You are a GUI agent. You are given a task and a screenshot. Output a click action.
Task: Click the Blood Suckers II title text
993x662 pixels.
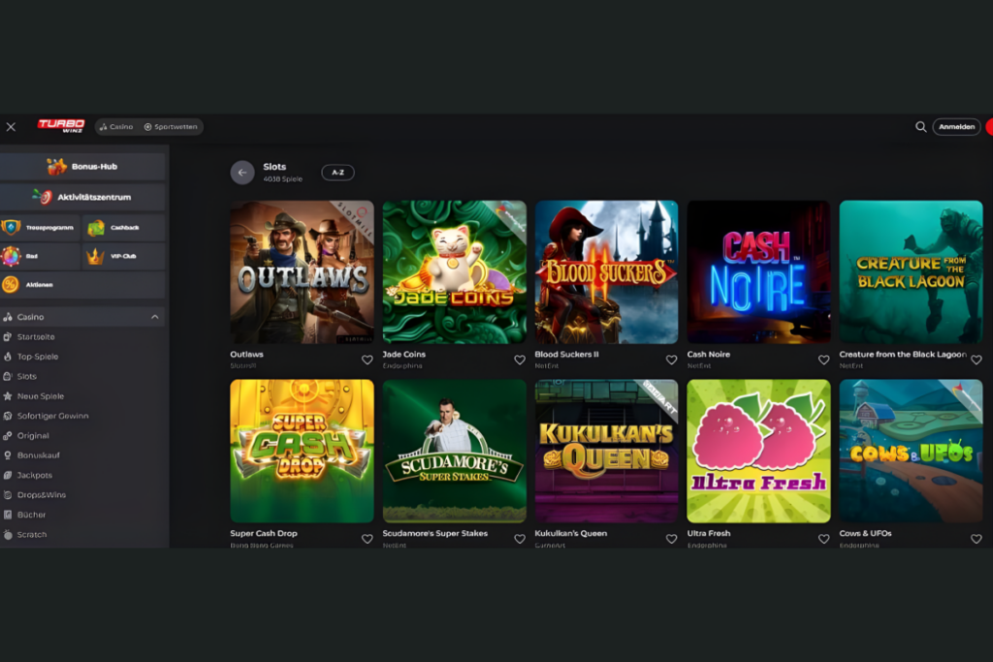pos(566,355)
